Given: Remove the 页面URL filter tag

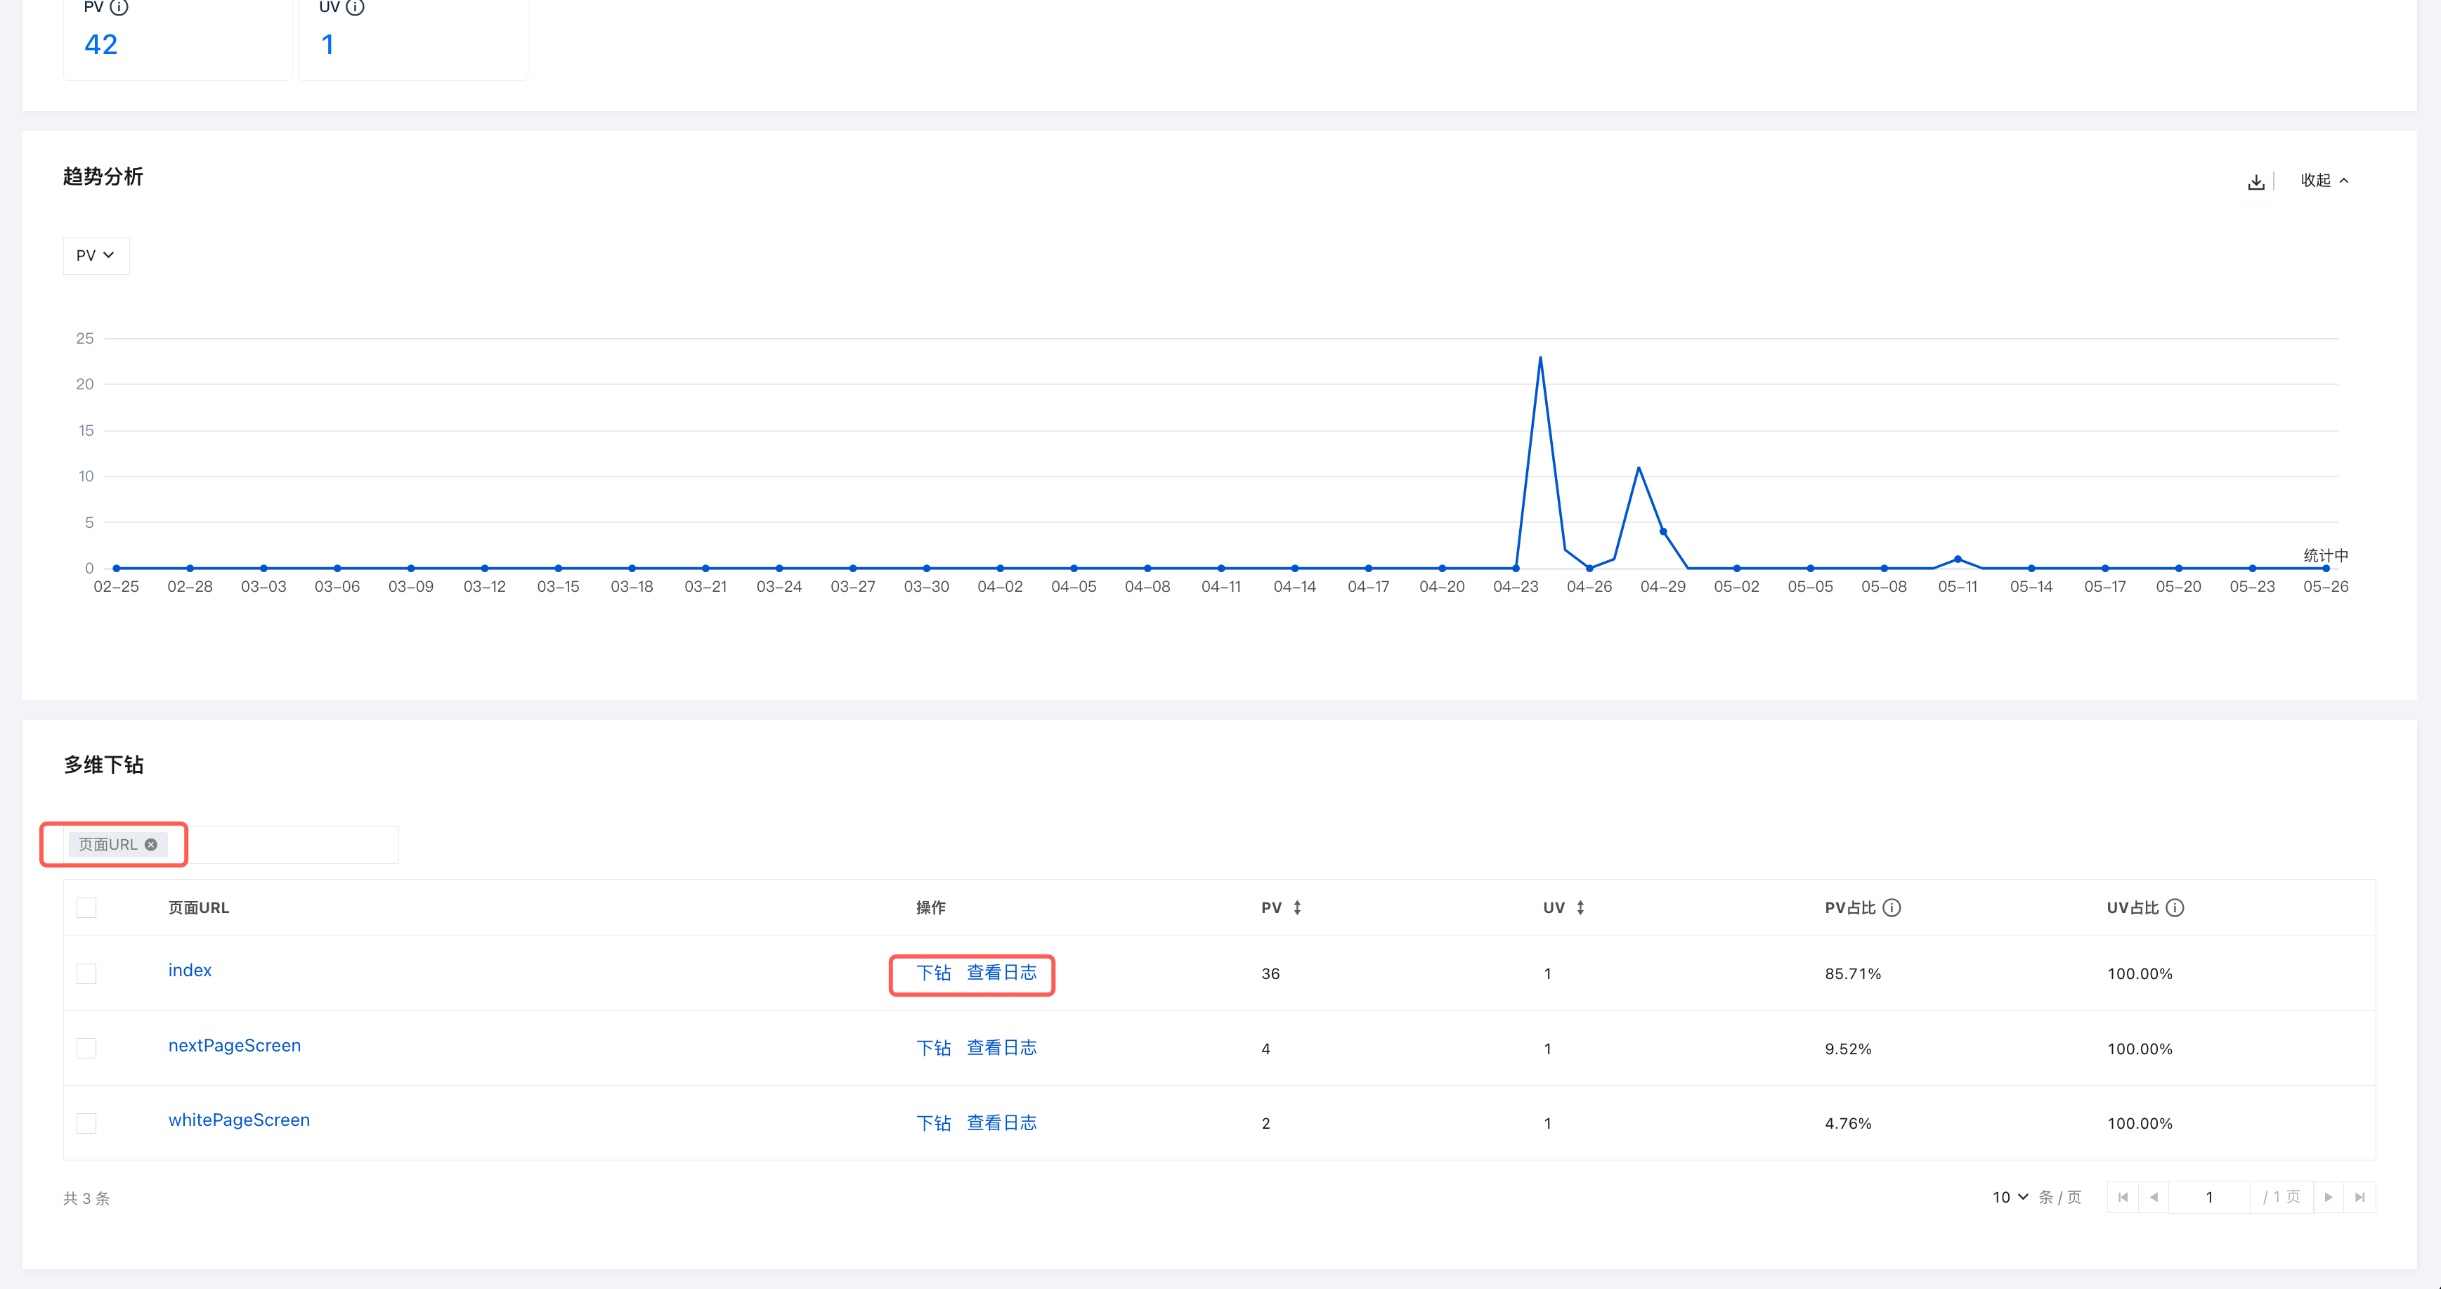Looking at the screenshot, I should pos(150,845).
